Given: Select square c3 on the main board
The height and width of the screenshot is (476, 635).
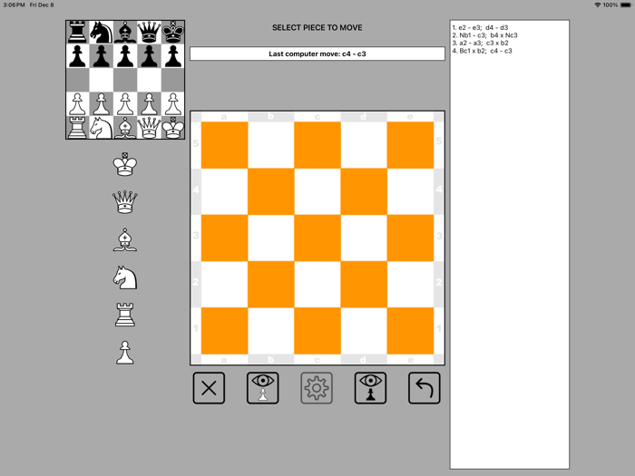Looking at the screenshot, I should pyautogui.click(x=317, y=238).
